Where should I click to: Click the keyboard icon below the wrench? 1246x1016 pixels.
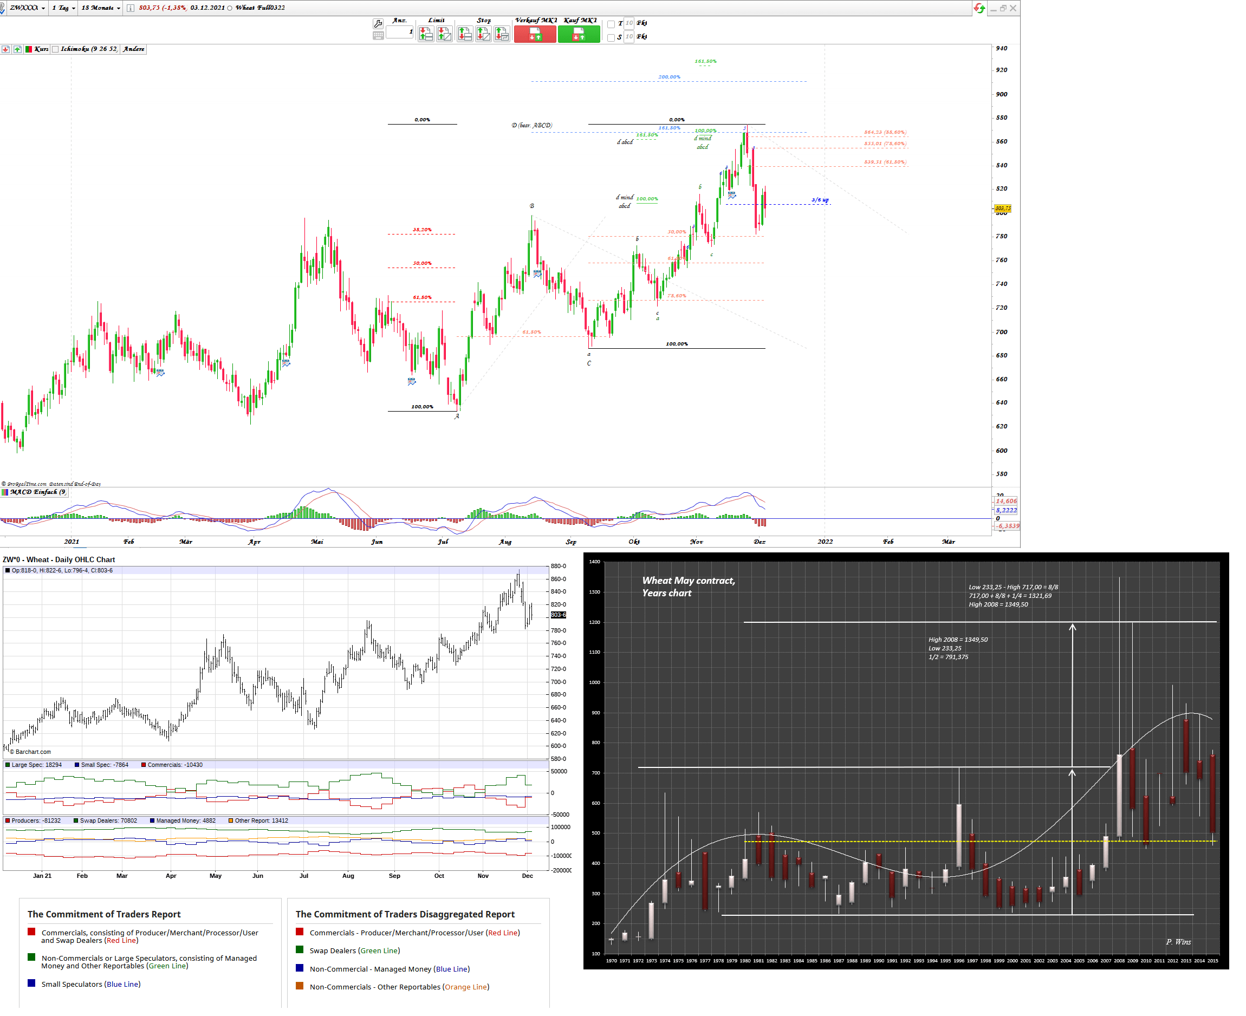378,36
